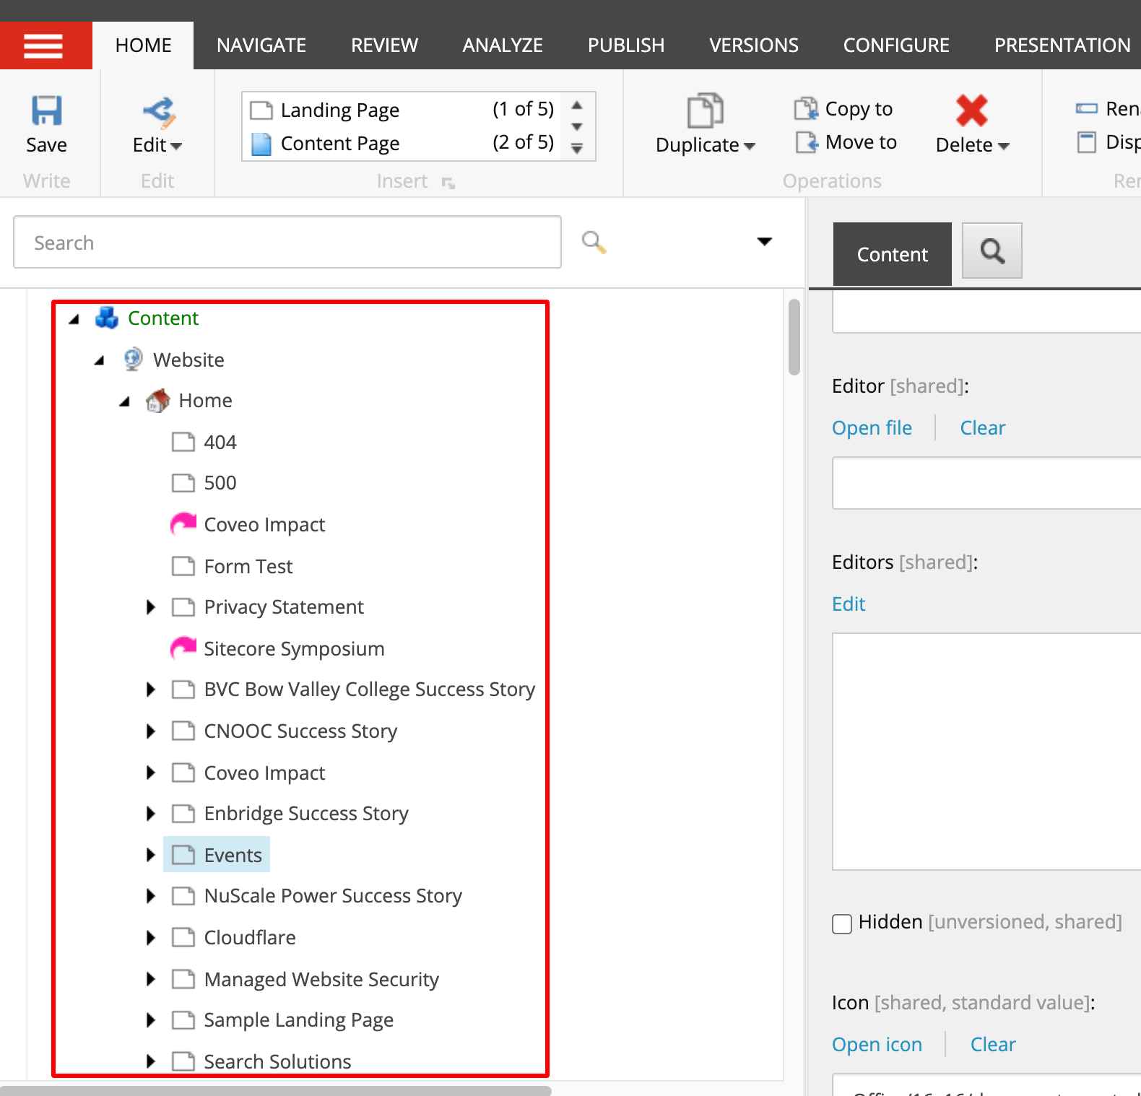Image resolution: width=1141 pixels, height=1096 pixels.
Task: Expand the Privacy Statement node
Action: coord(150,607)
